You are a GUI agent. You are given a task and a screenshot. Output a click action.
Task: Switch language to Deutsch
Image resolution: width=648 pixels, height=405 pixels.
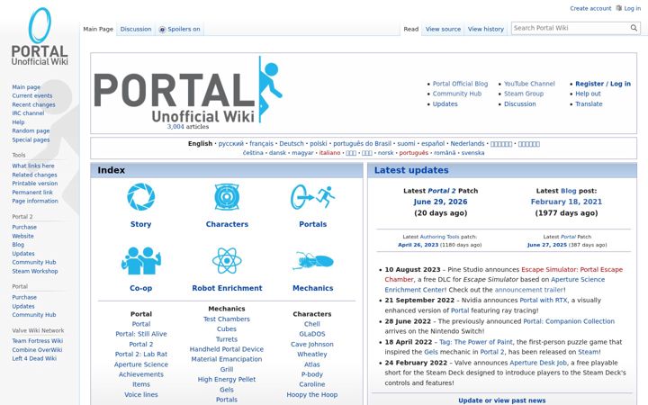292,143
